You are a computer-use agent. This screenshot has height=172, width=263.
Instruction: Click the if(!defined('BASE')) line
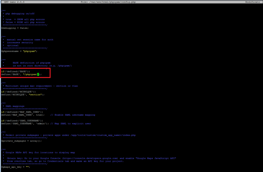pos(15,71)
